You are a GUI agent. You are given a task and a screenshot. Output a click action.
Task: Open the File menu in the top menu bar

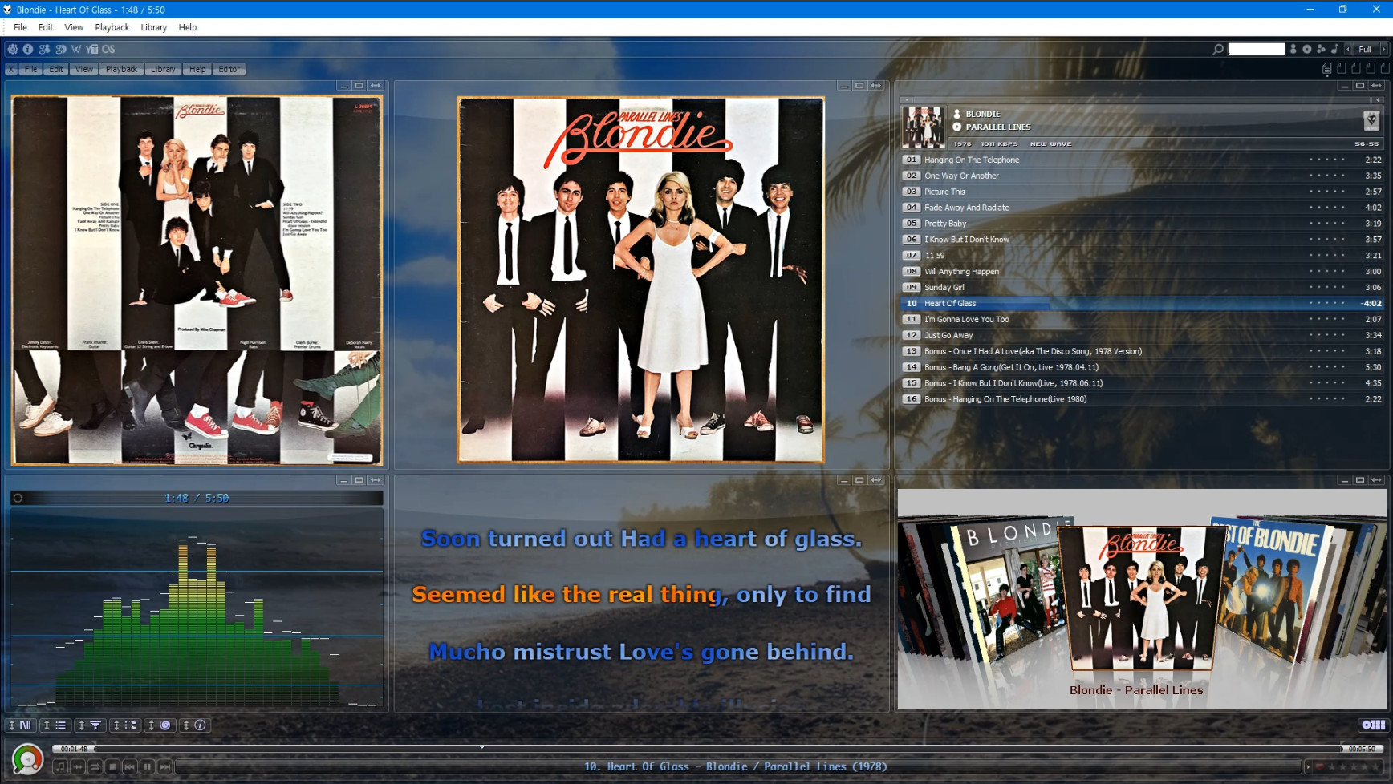[x=20, y=27]
